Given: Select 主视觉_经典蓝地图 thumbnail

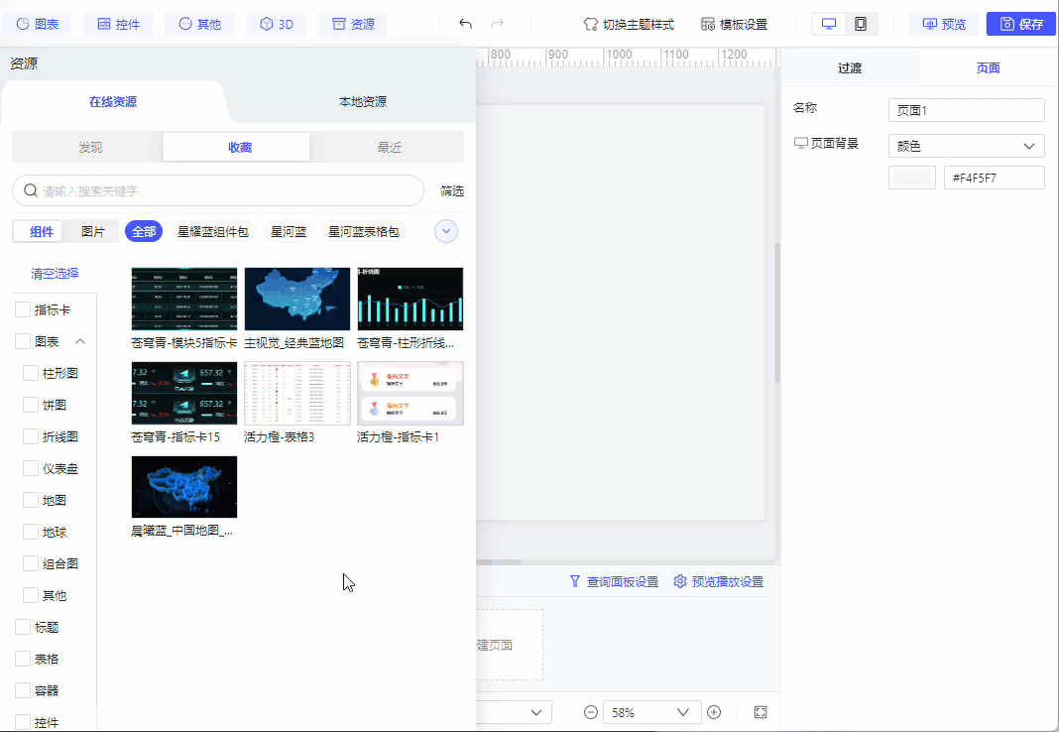Looking at the screenshot, I should click(297, 299).
